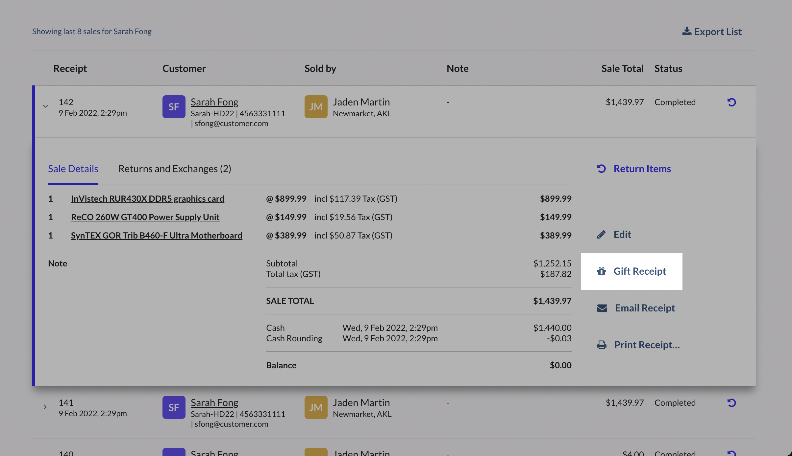Click Sarah Fong name in receipt 141

[214, 403]
